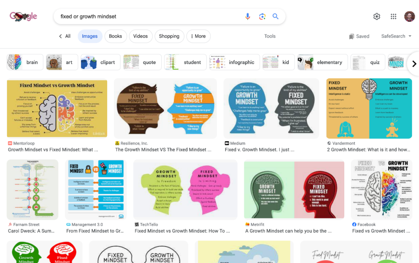Expand the SafeSearch dropdown

pyautogui.click(x=396, y=36)
